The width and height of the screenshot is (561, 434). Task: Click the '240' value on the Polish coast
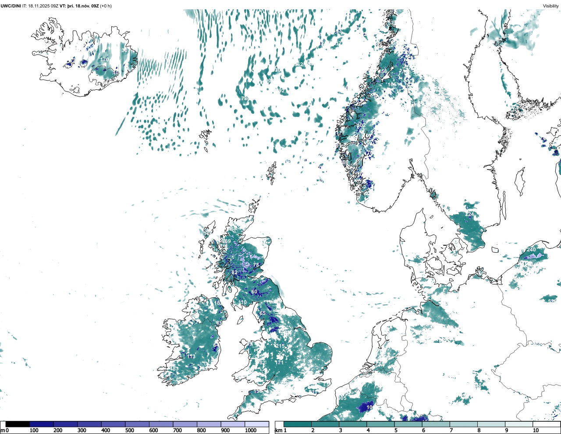tap(531, 250)
